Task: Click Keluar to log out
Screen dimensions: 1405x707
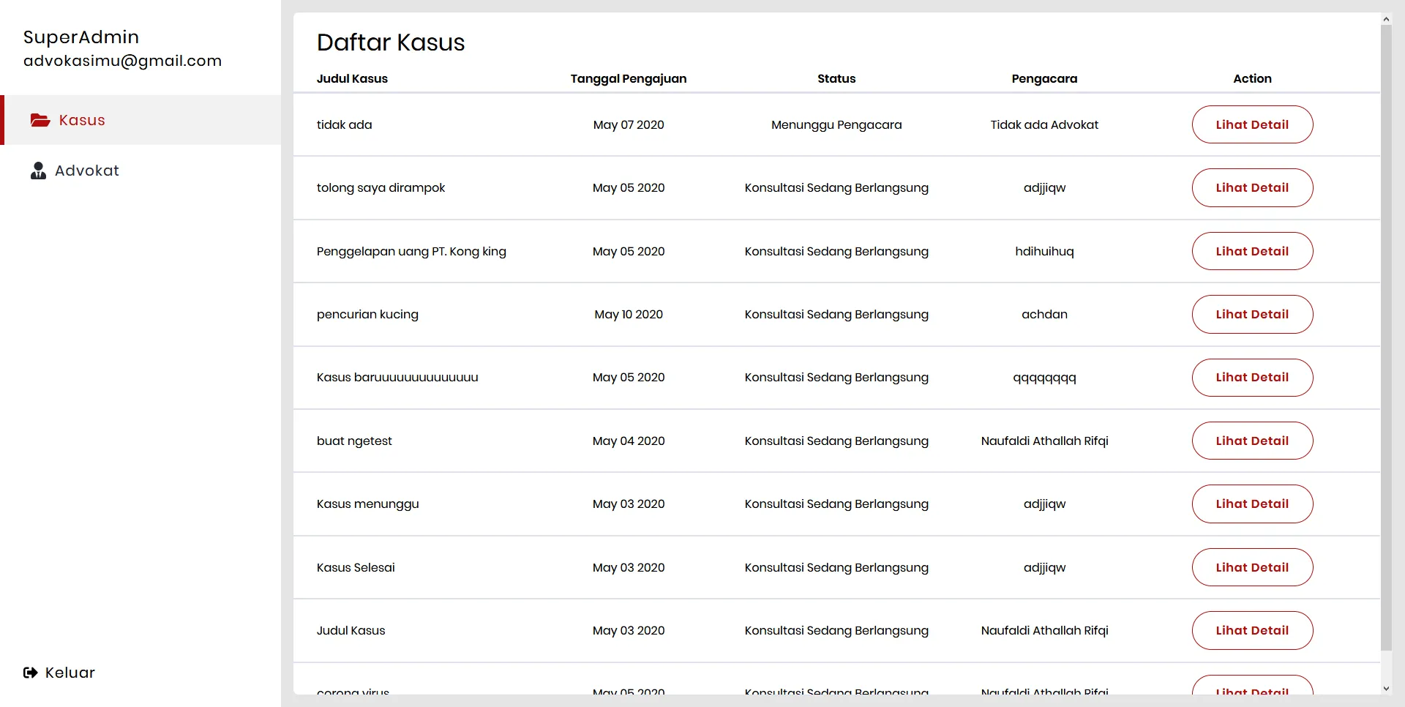Action: pos(69,673)
